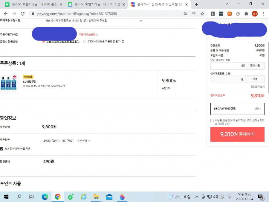Click the address bar URL
Screen dimensions: 269x202
pyautogui.click(x=77, y=14)
